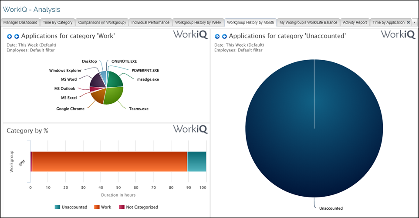Open the Manager Dashboard tab
419x218 pixels.
(20, 22)
